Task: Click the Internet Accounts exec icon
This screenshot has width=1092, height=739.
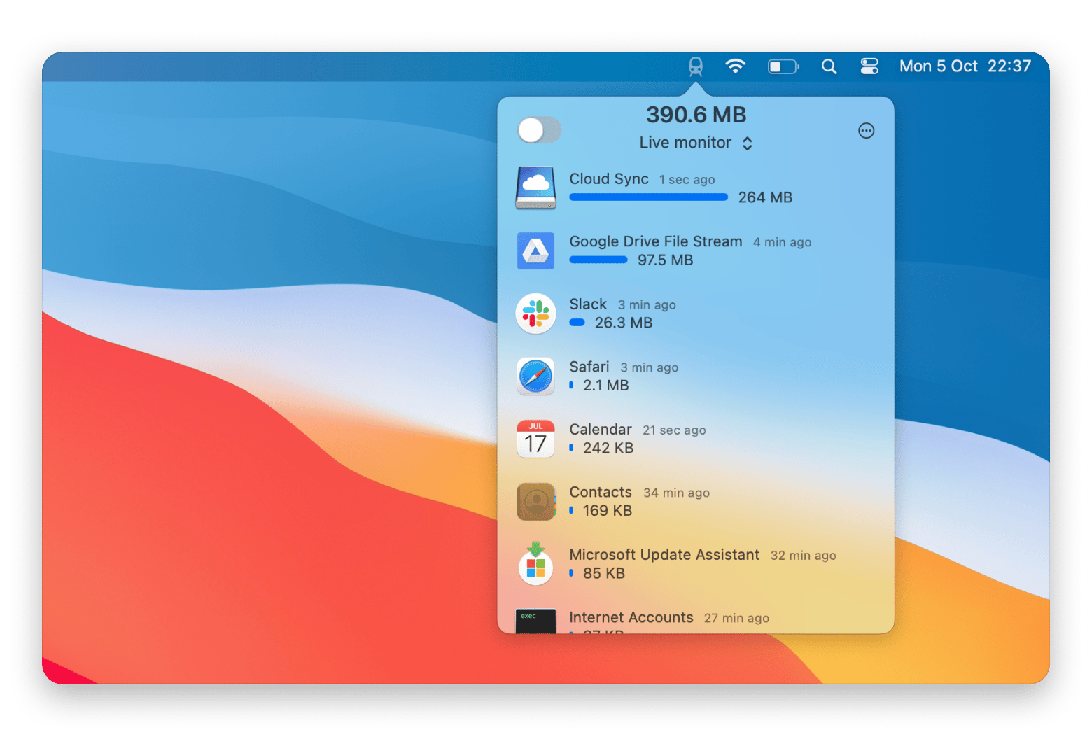Action: 535,621
